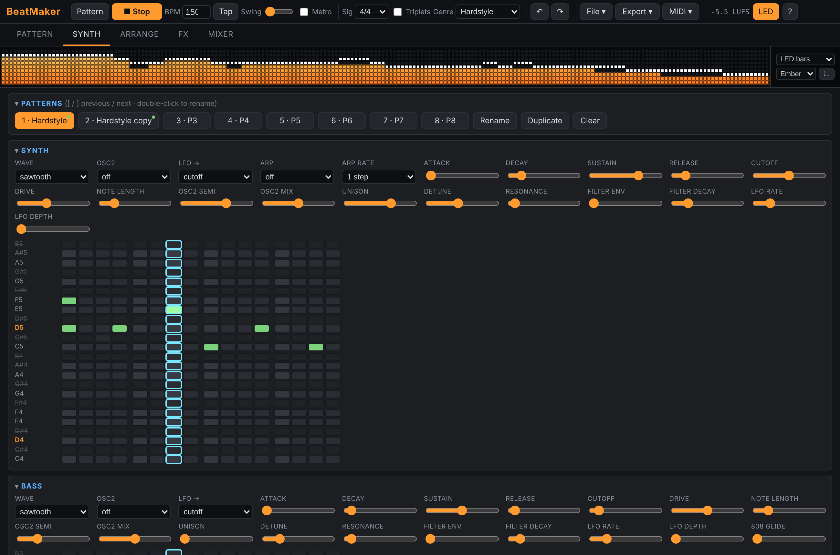Open the ARP RATE 1 step dropdown
Image resolution: width=840 pixels, height=555 pixels.
pyautogui.click(x=379, y=177)
